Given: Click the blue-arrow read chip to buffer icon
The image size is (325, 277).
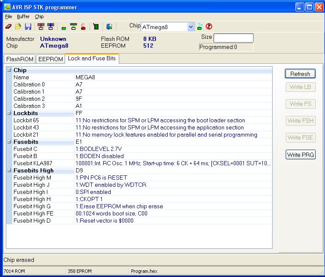Looking at the screenshot, I should [x=51, y=27].
